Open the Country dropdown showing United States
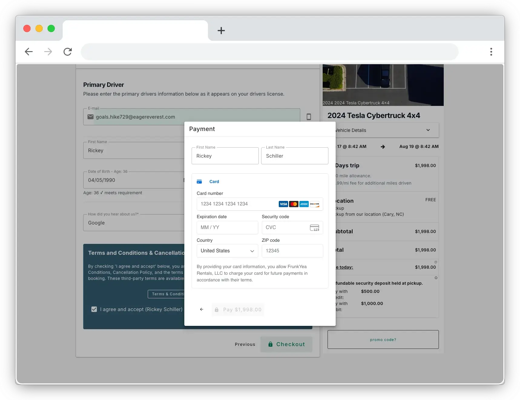The height and width of the screenshot is (400, 520). 227,251
